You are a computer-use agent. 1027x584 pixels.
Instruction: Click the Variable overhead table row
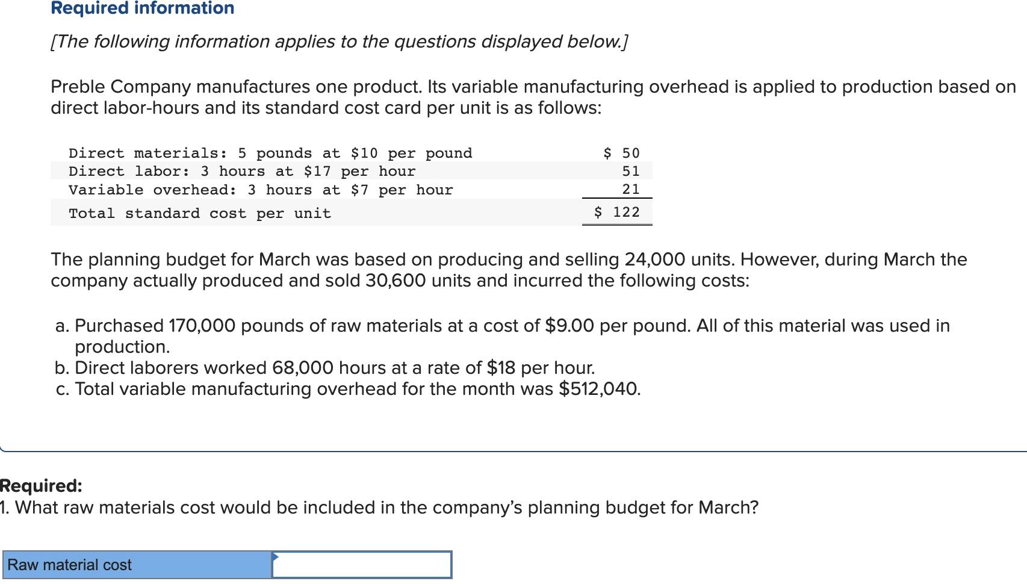pos(261,190)
